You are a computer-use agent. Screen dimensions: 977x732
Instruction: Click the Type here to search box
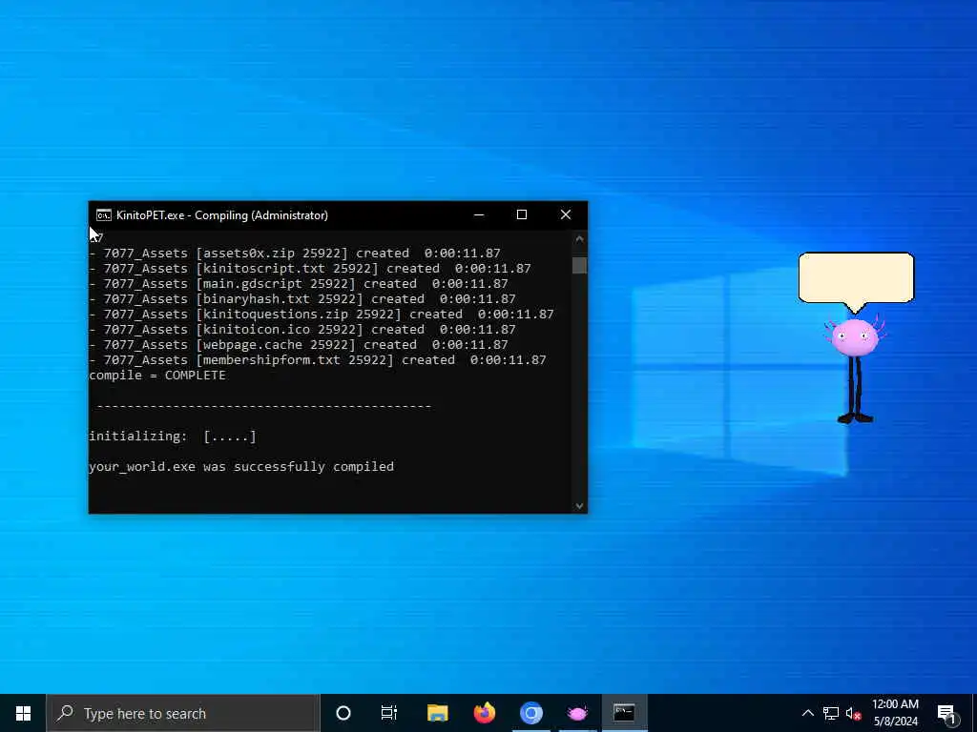click(182, 713)
